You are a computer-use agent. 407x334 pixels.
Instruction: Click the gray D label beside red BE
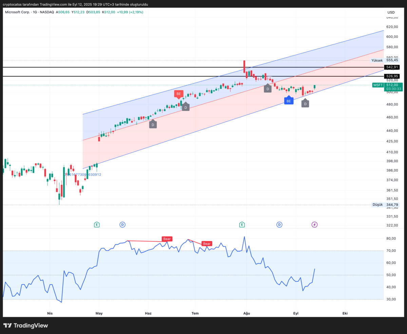186,107
